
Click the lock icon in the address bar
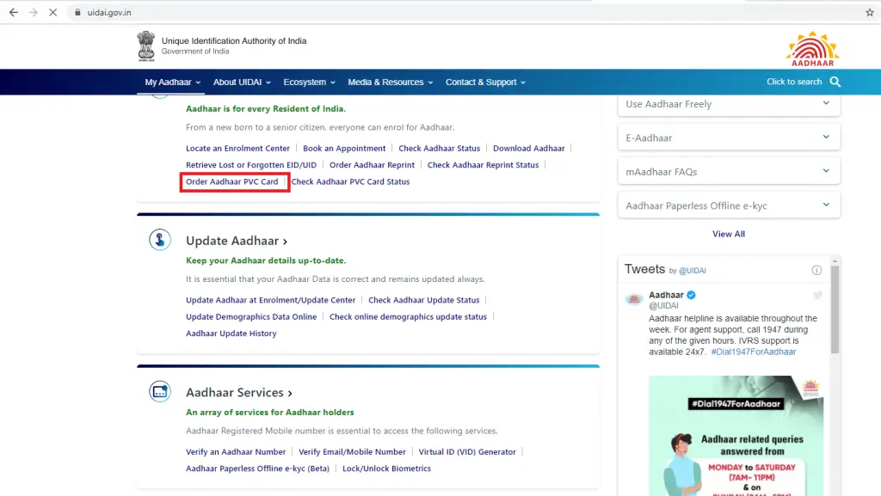[77, 12]
